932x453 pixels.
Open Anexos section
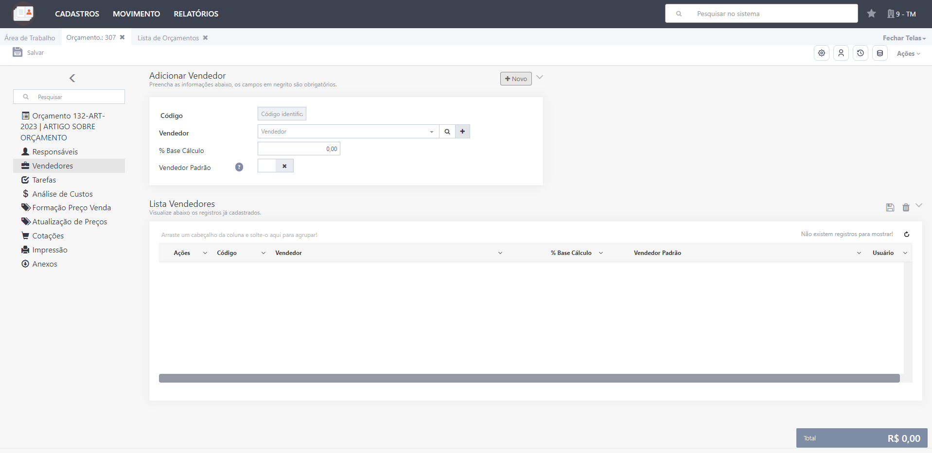click(x=69, y=264)
